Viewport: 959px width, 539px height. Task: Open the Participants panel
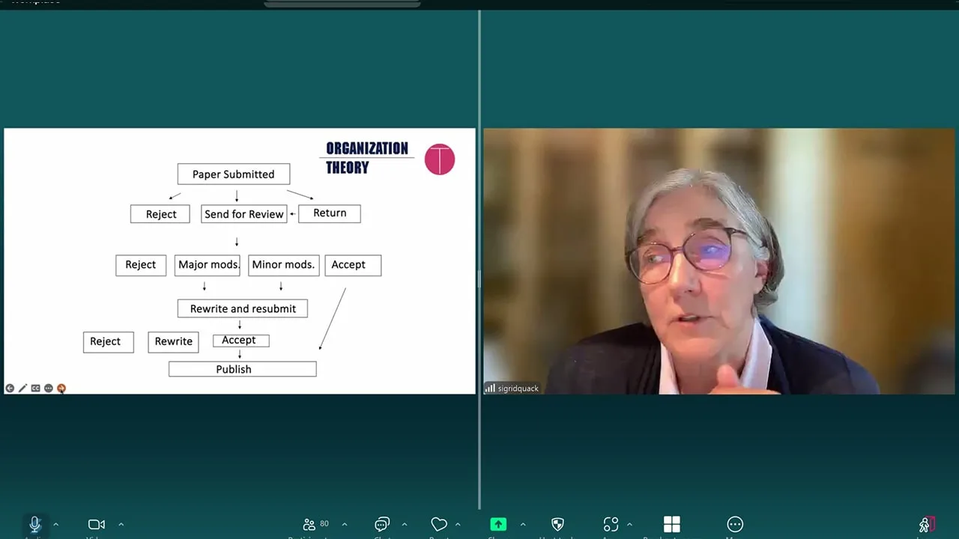(310, 525)
